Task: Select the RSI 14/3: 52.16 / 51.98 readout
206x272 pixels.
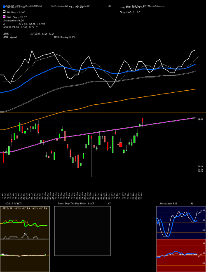Action: tap(24, 24)
